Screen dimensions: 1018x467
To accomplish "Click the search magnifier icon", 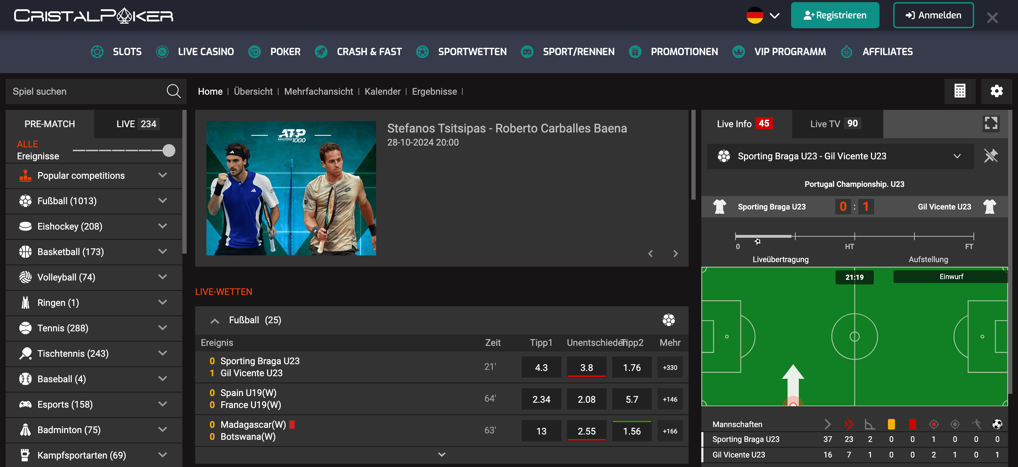I will pyautogui.click(x=174, y=91).
